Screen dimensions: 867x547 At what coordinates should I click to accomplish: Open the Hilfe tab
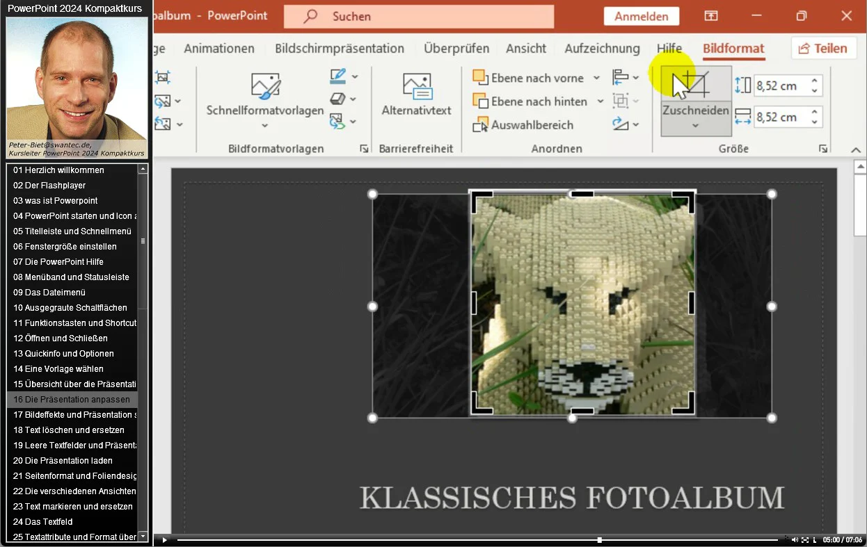coord(669,49)
